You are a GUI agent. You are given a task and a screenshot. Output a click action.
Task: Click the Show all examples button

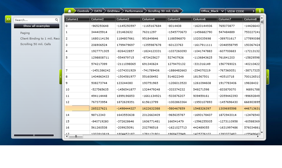pyautogui.click(x=36, y=26)
